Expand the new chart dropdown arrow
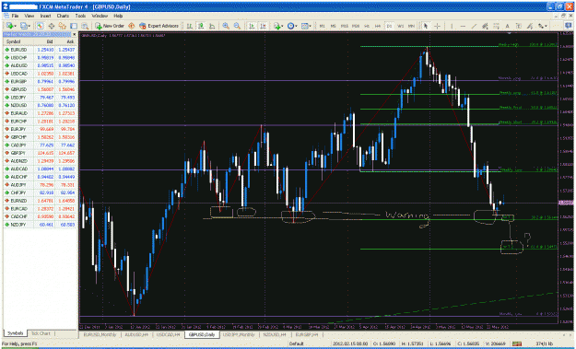 tap(16, 26)
